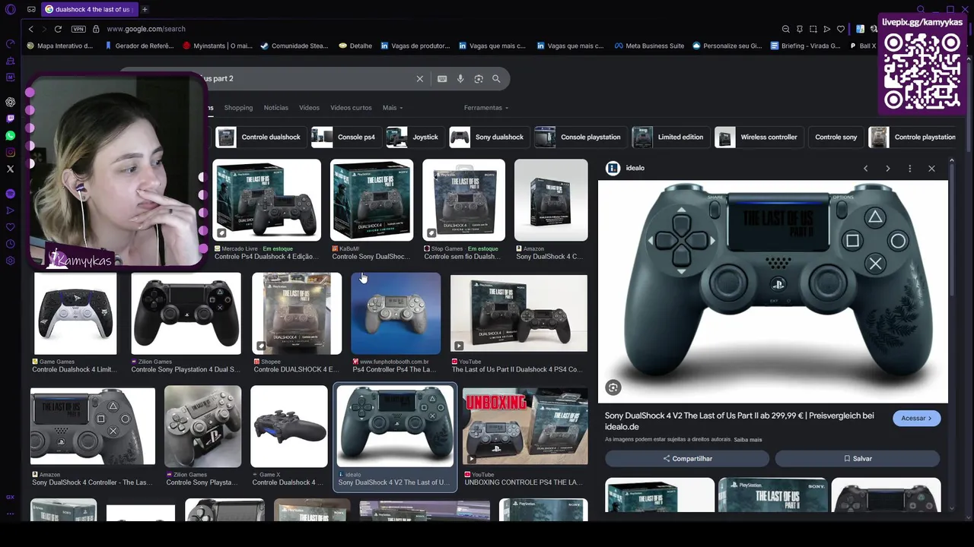The width and height of the screenshot is (974, 547).
Task: Open Mercado Livre Dualshock 4 image result
Action: (266, 200)
